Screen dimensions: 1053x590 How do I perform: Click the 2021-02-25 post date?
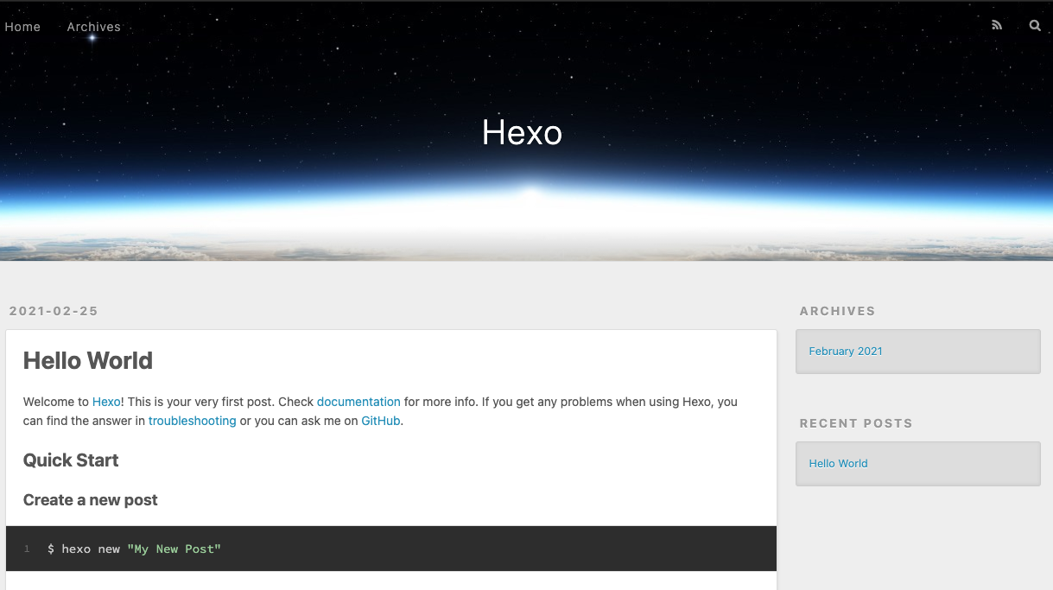click(54, 311)
